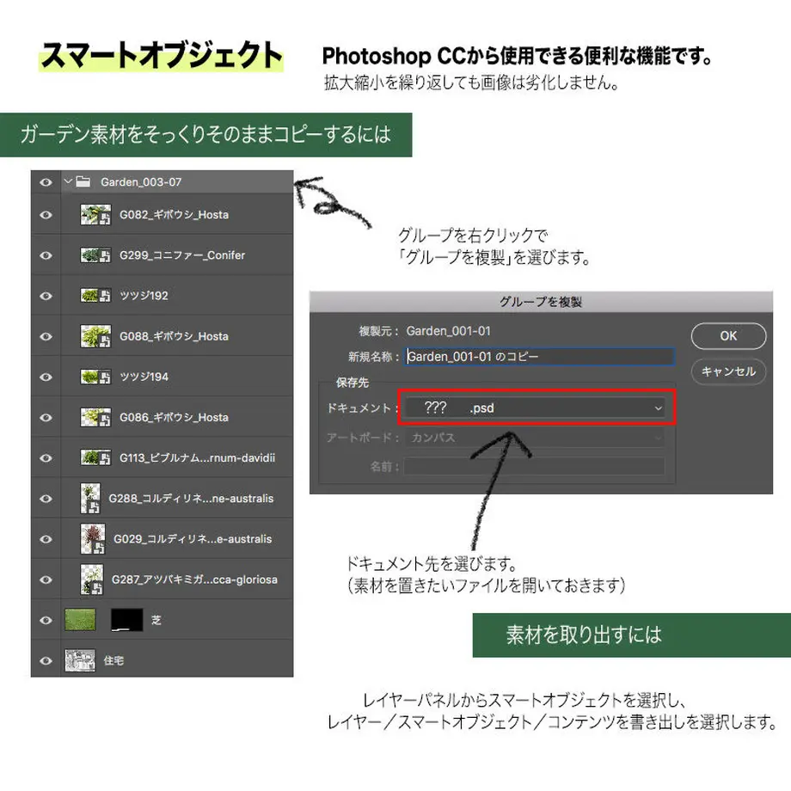Open the disabled アートボード カンバス dropdown
Image resolution: width=791 pixels, height=791 pixels.
coord(534,438)
